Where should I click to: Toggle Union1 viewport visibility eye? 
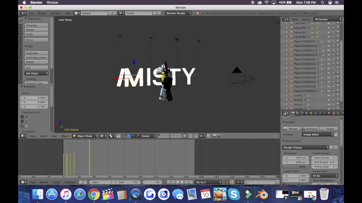(329, 95)
